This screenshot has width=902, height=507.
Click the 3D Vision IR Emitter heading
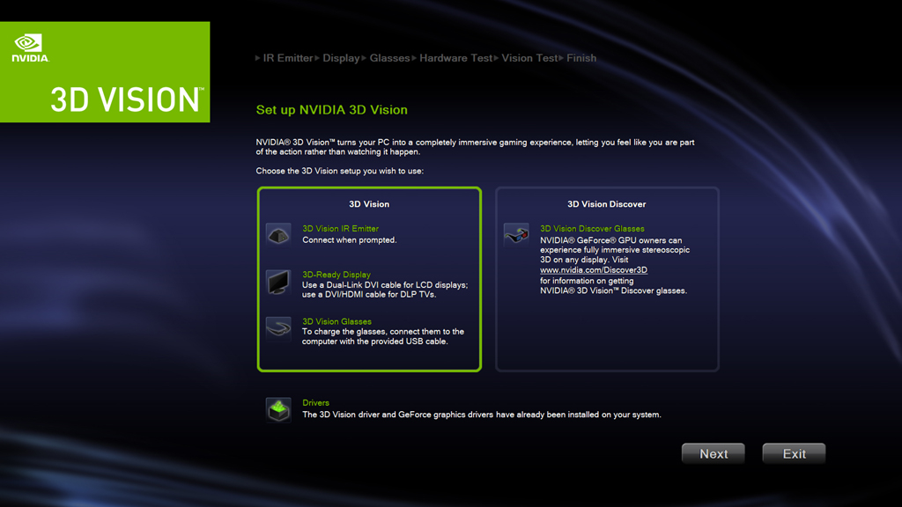coord(341,229)
